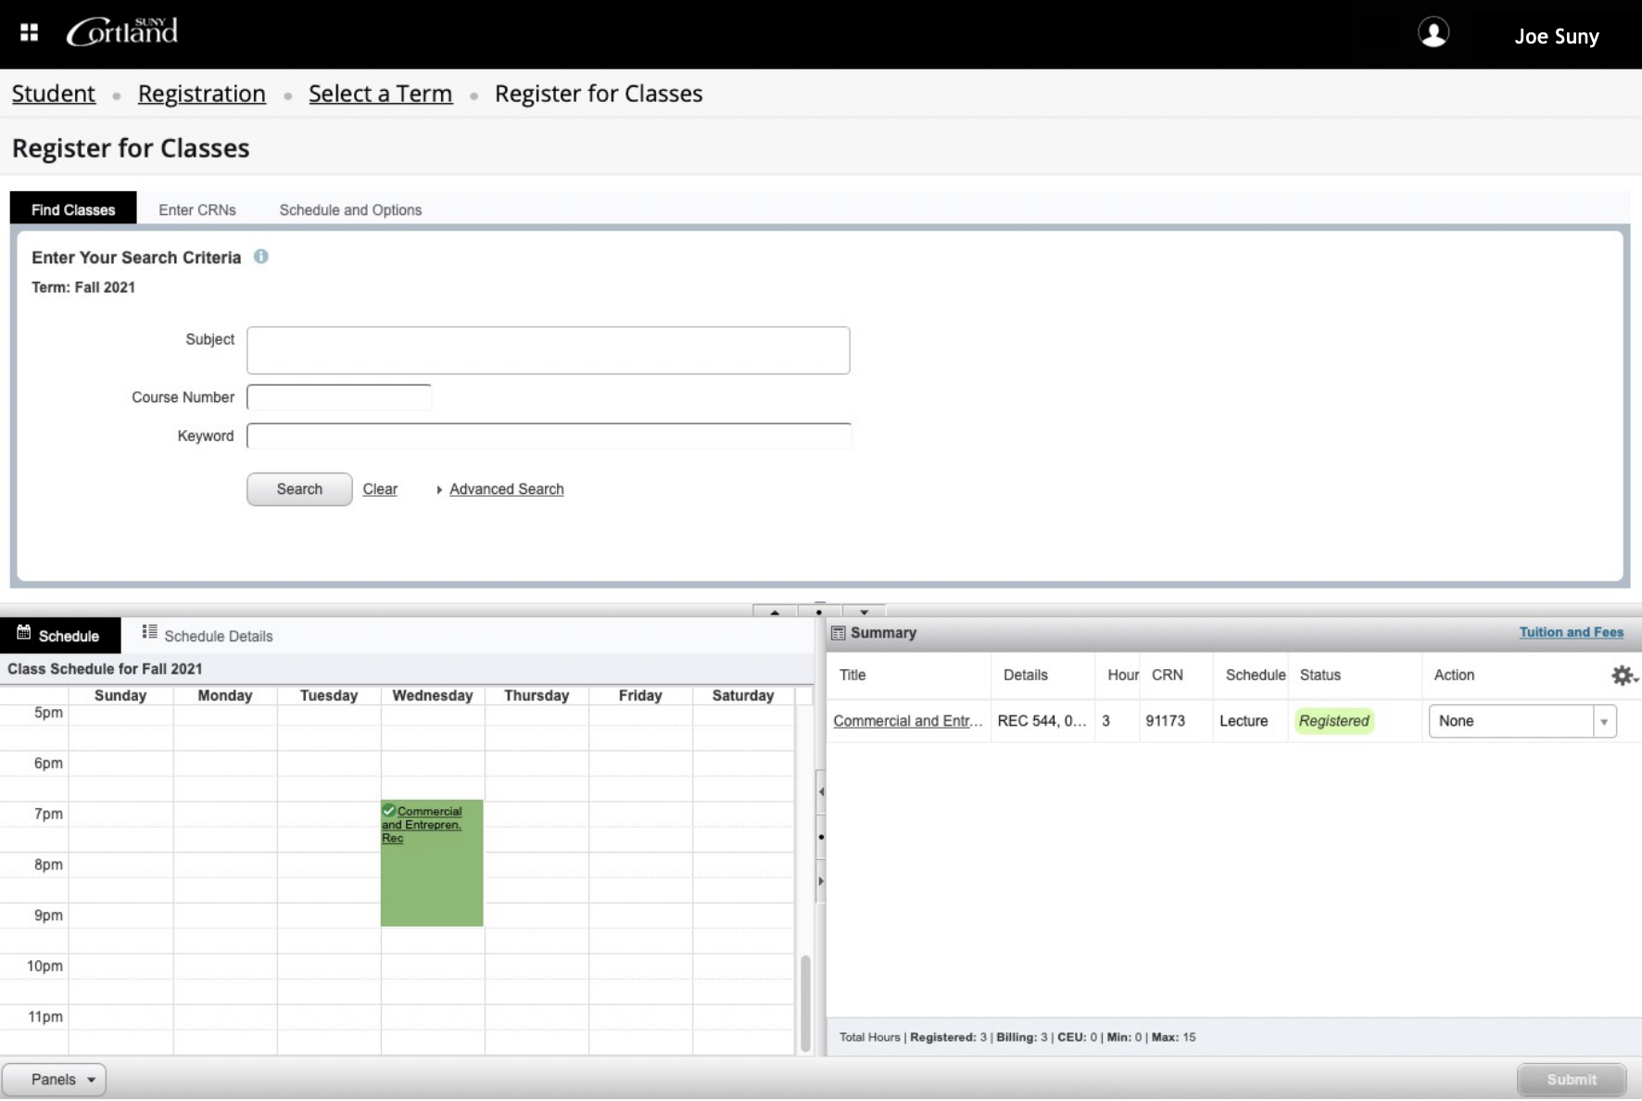Image resolution: width=1642 pixels, height=1101 pixels.
Task: Expand the lower panels using the down arrow
Action: coord(864,612)
